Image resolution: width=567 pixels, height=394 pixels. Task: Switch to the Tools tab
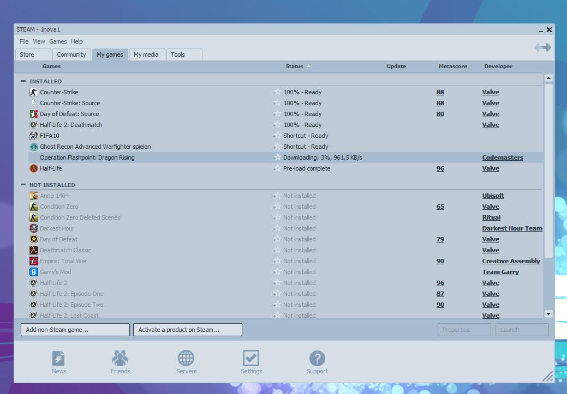(x=184, y=54)
